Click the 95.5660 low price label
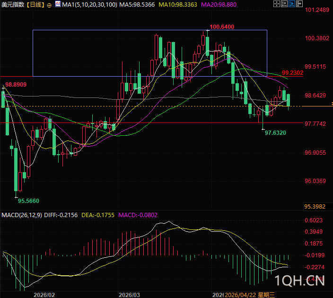The image size is (333, 298). point(29,201)
